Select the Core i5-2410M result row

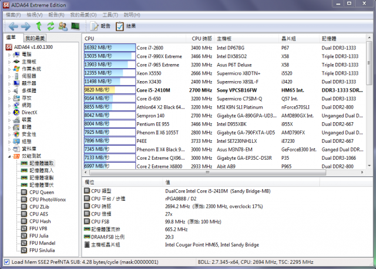pyautogui.click(x=224, y=90)
